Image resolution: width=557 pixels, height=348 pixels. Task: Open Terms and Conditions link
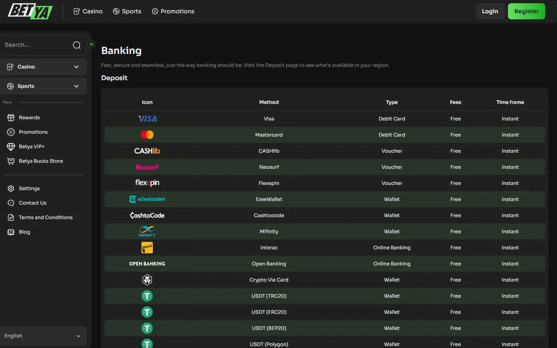tap(46, 217)
